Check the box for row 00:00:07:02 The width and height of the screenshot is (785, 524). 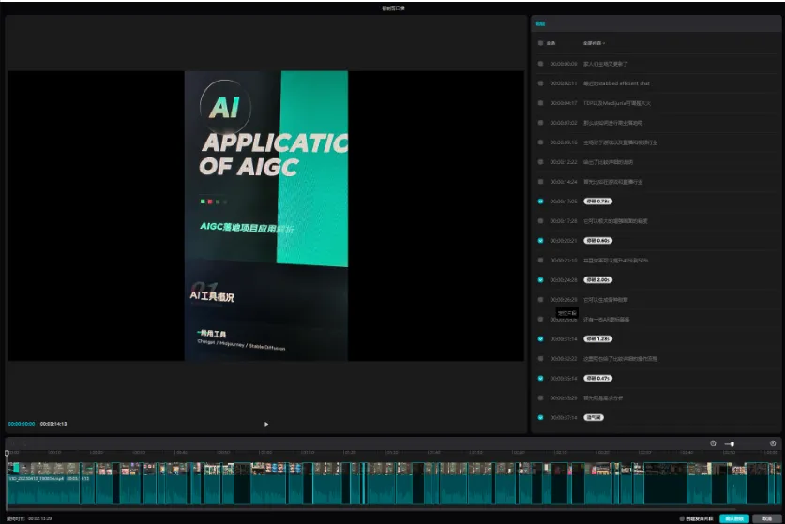(x=540, y=123)
